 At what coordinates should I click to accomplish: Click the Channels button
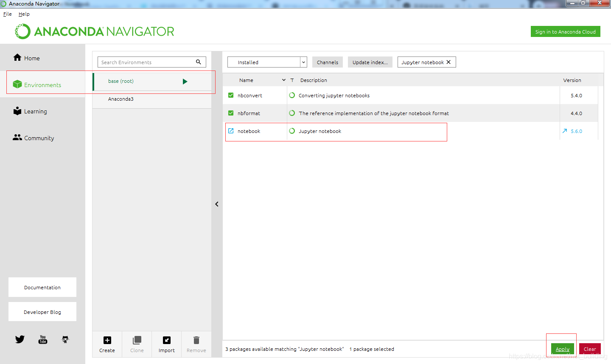tap(328, 62)
